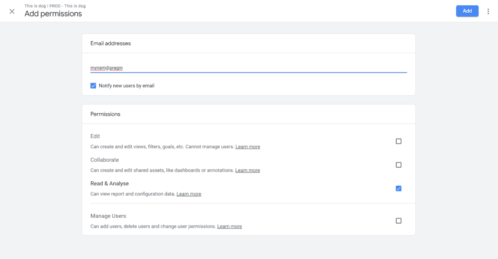Click into the email addresses input field
The width and height of the screenshot is (498, 259).
pyautogui.click(x=249, y=68)
